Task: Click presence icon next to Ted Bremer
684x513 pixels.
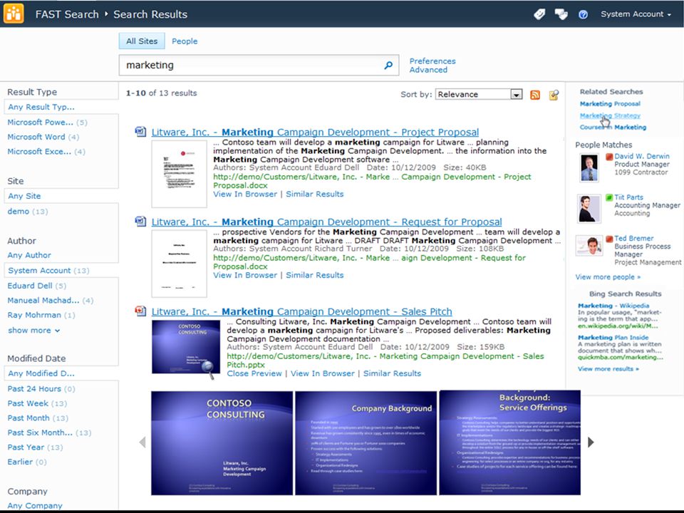Action: coord(609,239)
